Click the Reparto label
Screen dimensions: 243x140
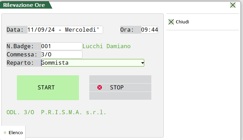pyautogui.click(x=20, y=63)
